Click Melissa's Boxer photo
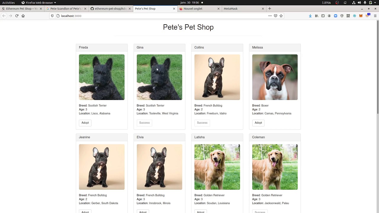This screenshot has width=379, height=213. coord(275,77)
